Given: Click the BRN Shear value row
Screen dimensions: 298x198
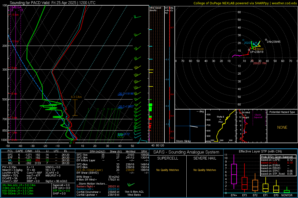Looking at the screenshot, I should (98, 177).
